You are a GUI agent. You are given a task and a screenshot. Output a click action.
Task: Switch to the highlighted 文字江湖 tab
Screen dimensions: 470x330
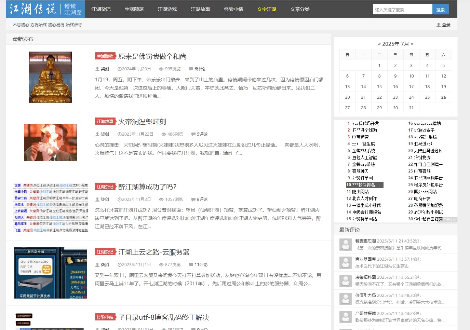pos(267,9)
